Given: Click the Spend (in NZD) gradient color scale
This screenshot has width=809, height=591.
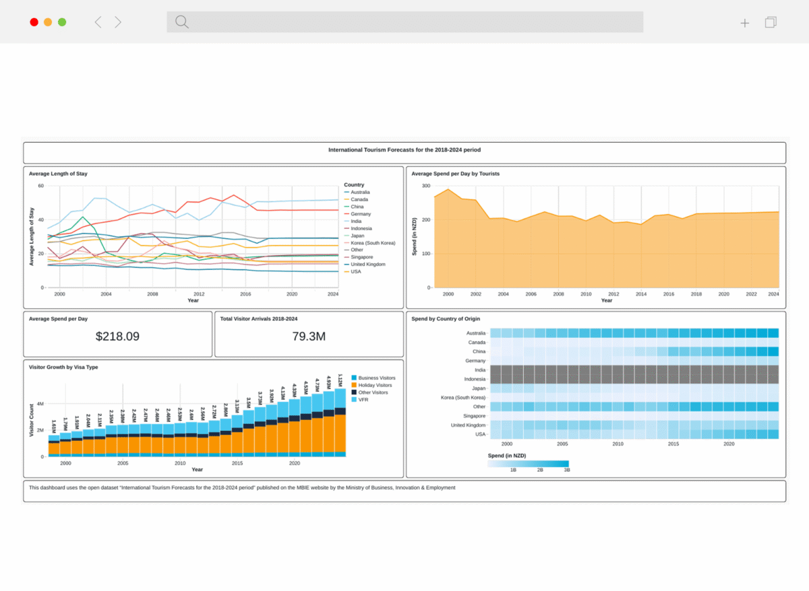Looking at the screenshot, I should (530, 465).
